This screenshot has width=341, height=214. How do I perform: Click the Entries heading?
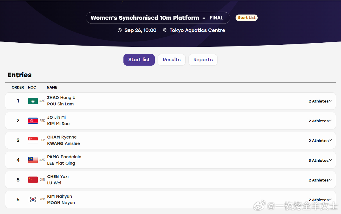click(x=20, y=75)
